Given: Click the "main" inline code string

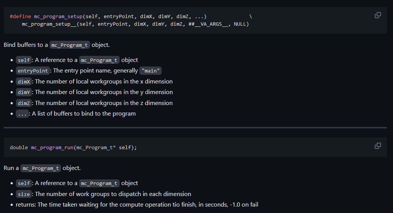Looking at the screenshot, I should tap(151, 71).
